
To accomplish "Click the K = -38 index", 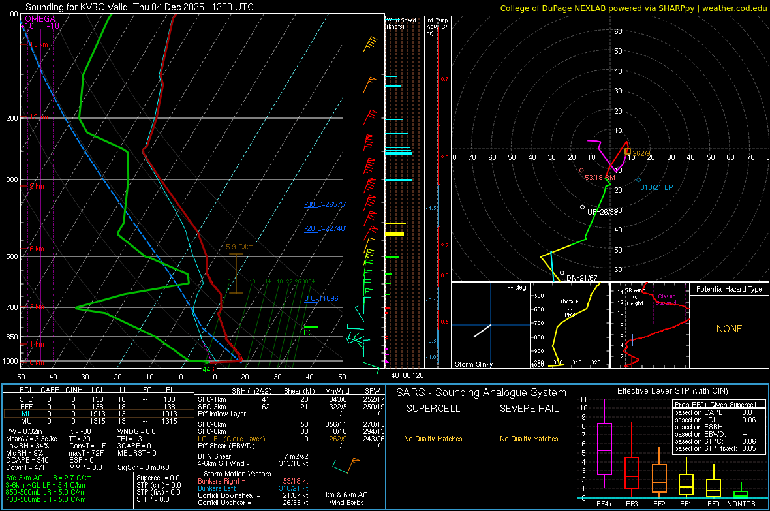I will click(x=80, y=431).
